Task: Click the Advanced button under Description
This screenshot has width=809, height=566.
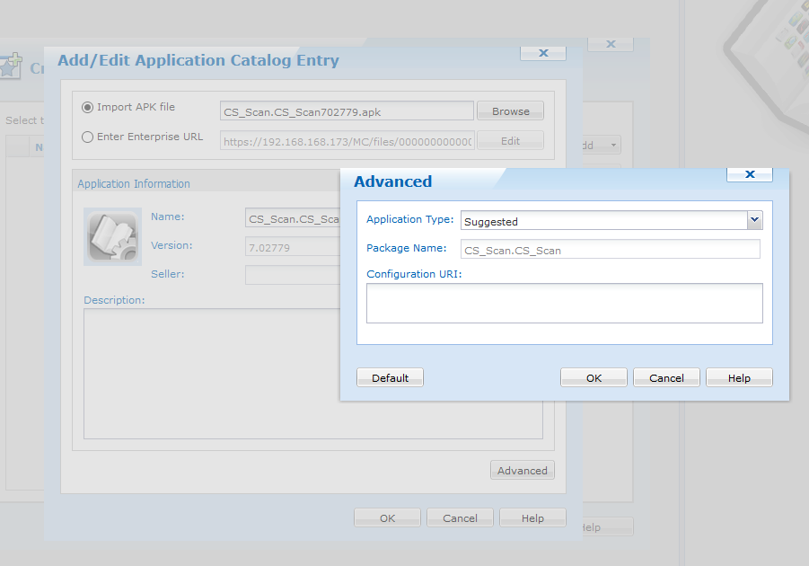Action: coord(522,471)
